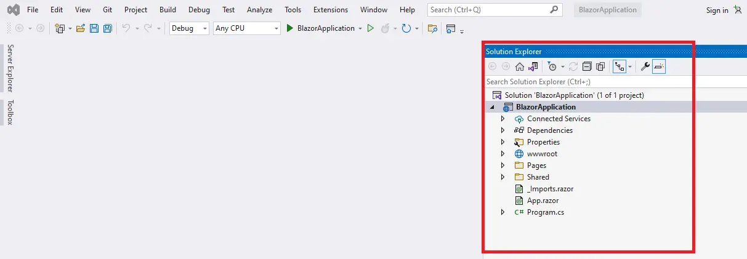
Task: Open dropdown arrow next to BlazorApplication run button
Action: 360,28
